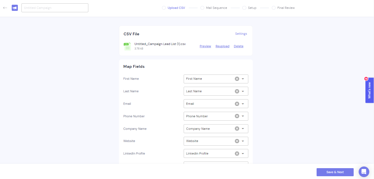Clear the Phone Number mapping
Viewport: 374px width, 179px height.
[x=237, y=116]
